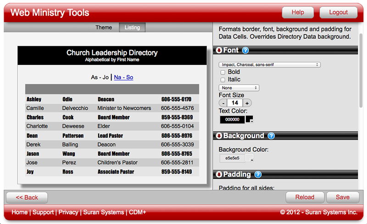Increase font size with plus button
The width and height of the screenshot is (367, 224).
247,103
